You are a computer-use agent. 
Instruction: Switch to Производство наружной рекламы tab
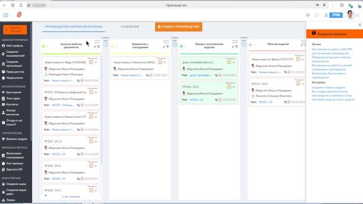click(73, 27)
